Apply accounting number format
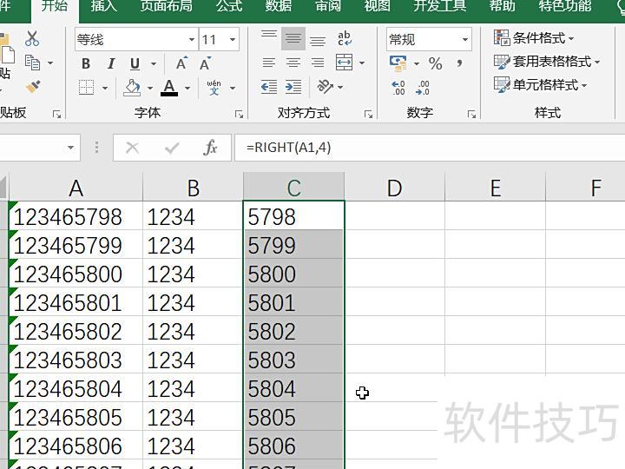This screenshot has height=469, width=625. click(x=398, y=63)
